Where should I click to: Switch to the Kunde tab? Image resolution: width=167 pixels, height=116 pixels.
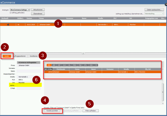pyautogui.click(x=7, y=56)
